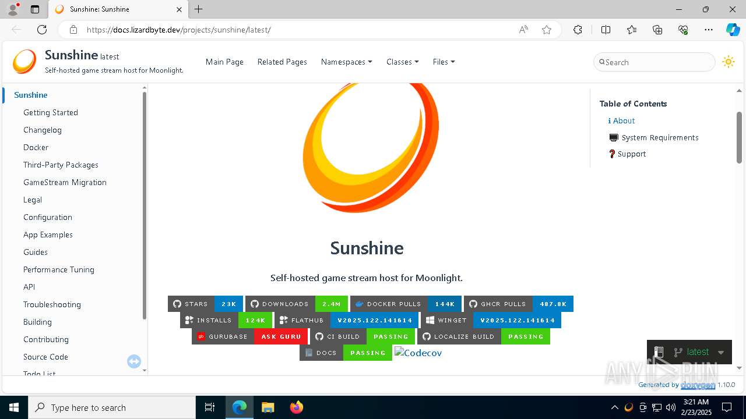Viewport: 746px width, 419px height.
Task: Jump to System Requirements section
Action: pos(654,137)
